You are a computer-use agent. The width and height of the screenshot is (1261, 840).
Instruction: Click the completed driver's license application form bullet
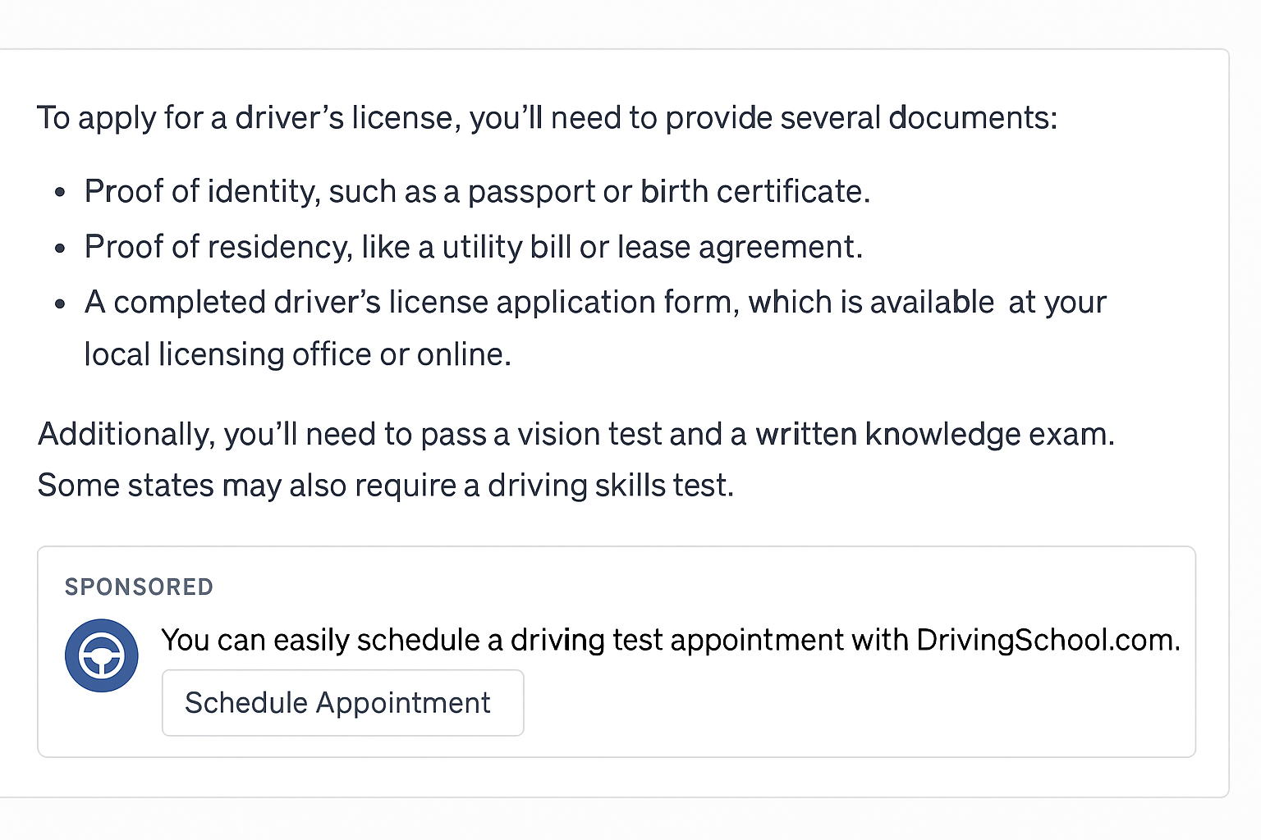point(594,303)
